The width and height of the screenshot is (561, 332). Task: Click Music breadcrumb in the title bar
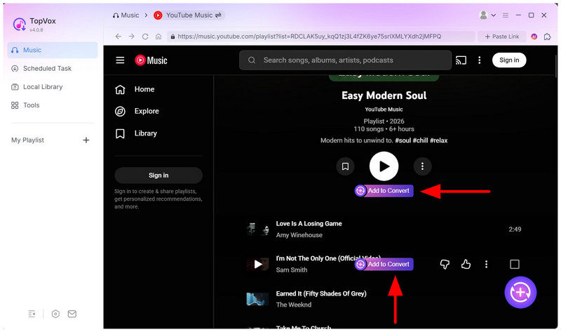click(x=126, y=15)
